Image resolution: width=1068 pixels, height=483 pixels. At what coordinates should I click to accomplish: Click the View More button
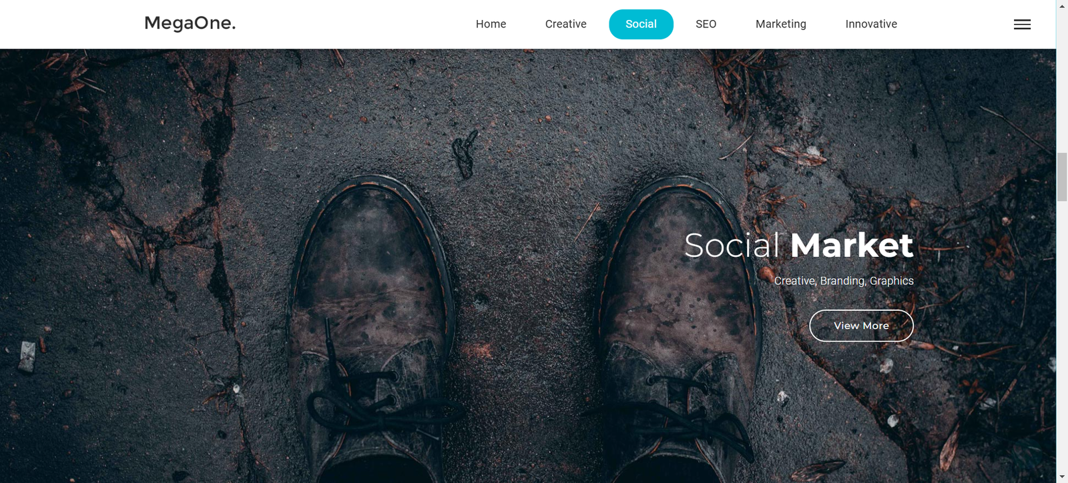[x=861, y=326]
